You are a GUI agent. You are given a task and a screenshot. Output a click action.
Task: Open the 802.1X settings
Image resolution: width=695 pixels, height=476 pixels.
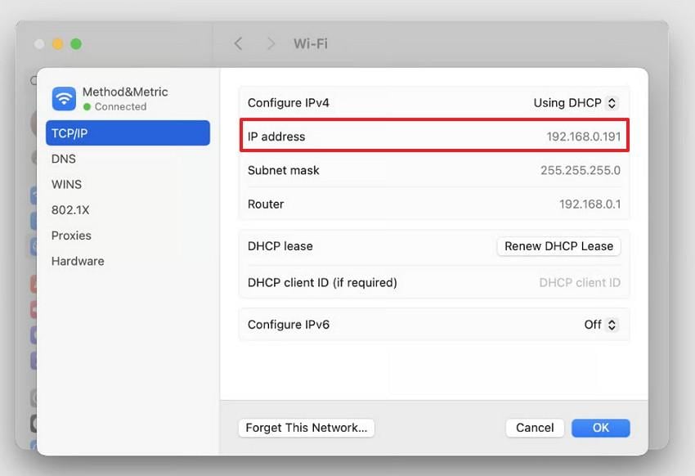click(x=70, y=209)
